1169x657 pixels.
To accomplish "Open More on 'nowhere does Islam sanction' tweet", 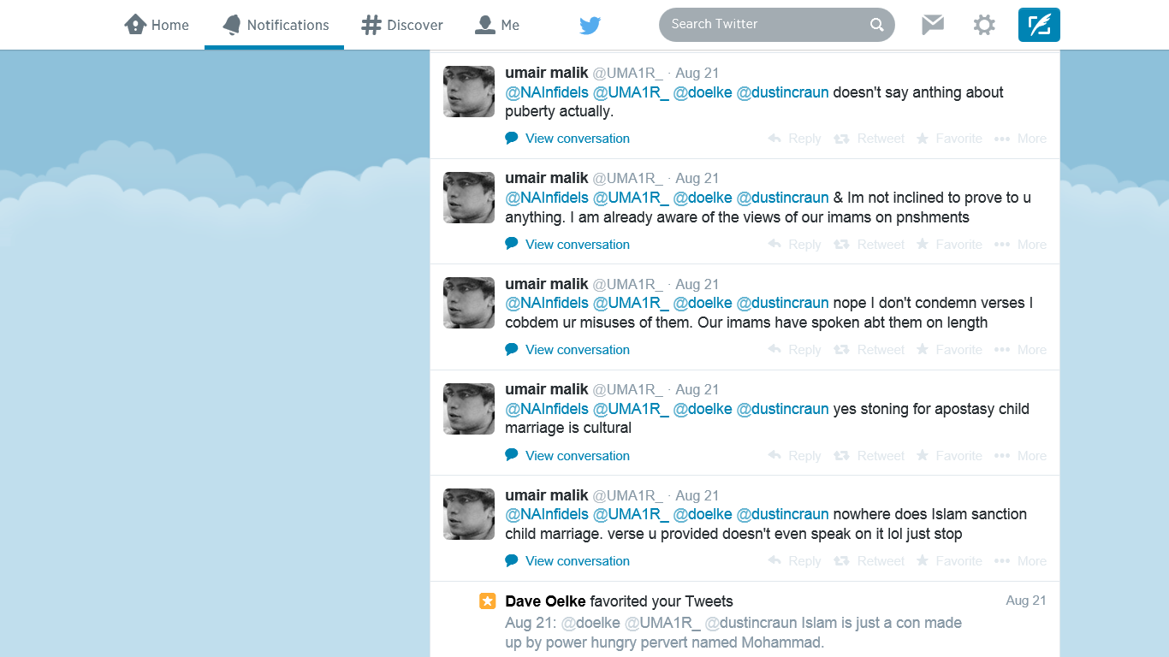I will pyautogui.click(x=1020, y=561).
